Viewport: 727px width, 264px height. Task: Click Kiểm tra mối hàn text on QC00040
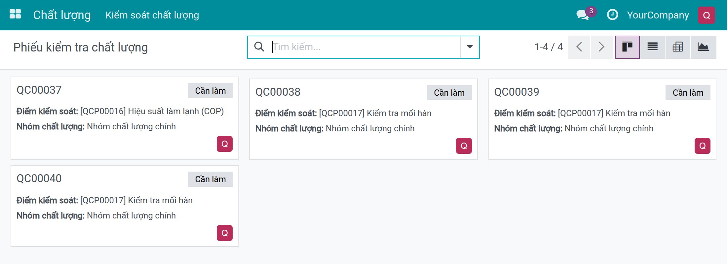pyautogui.click(x=160, y=200)
